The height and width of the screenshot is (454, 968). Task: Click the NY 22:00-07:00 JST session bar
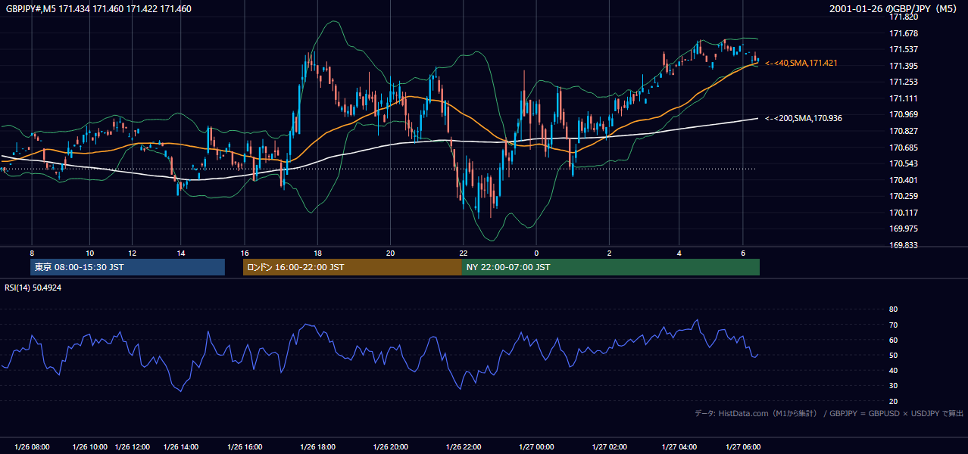click(610, 267)
